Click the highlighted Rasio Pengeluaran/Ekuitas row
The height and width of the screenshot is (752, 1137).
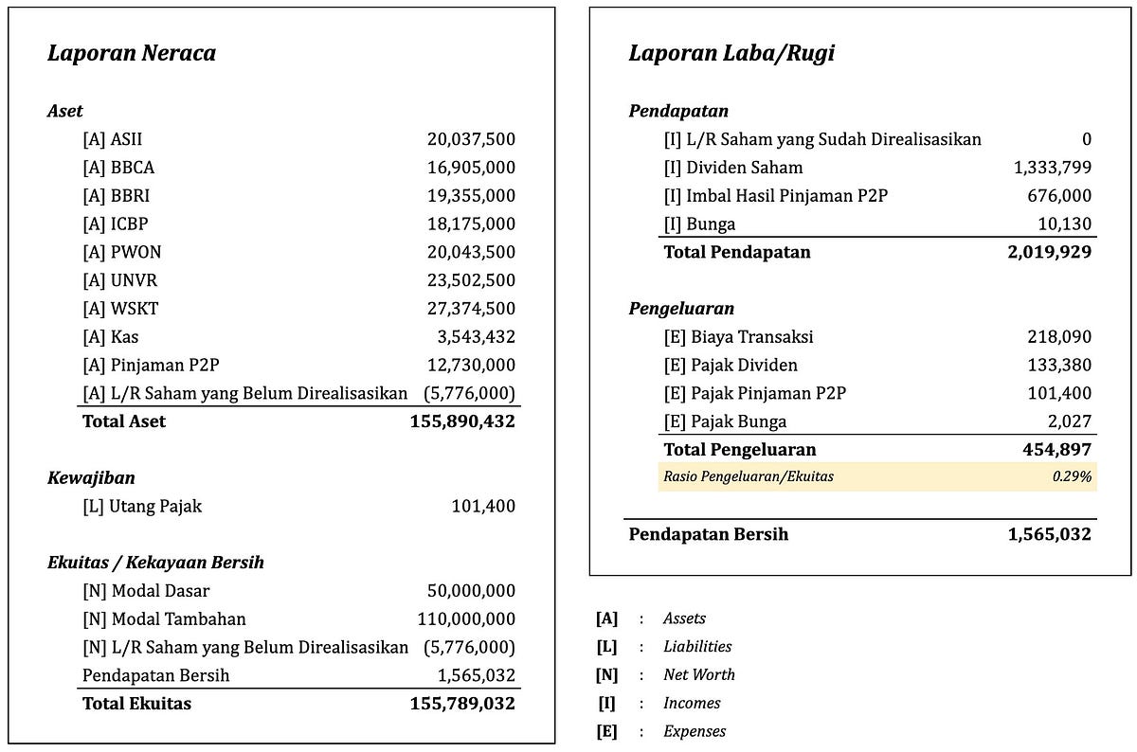pos(877,476)
